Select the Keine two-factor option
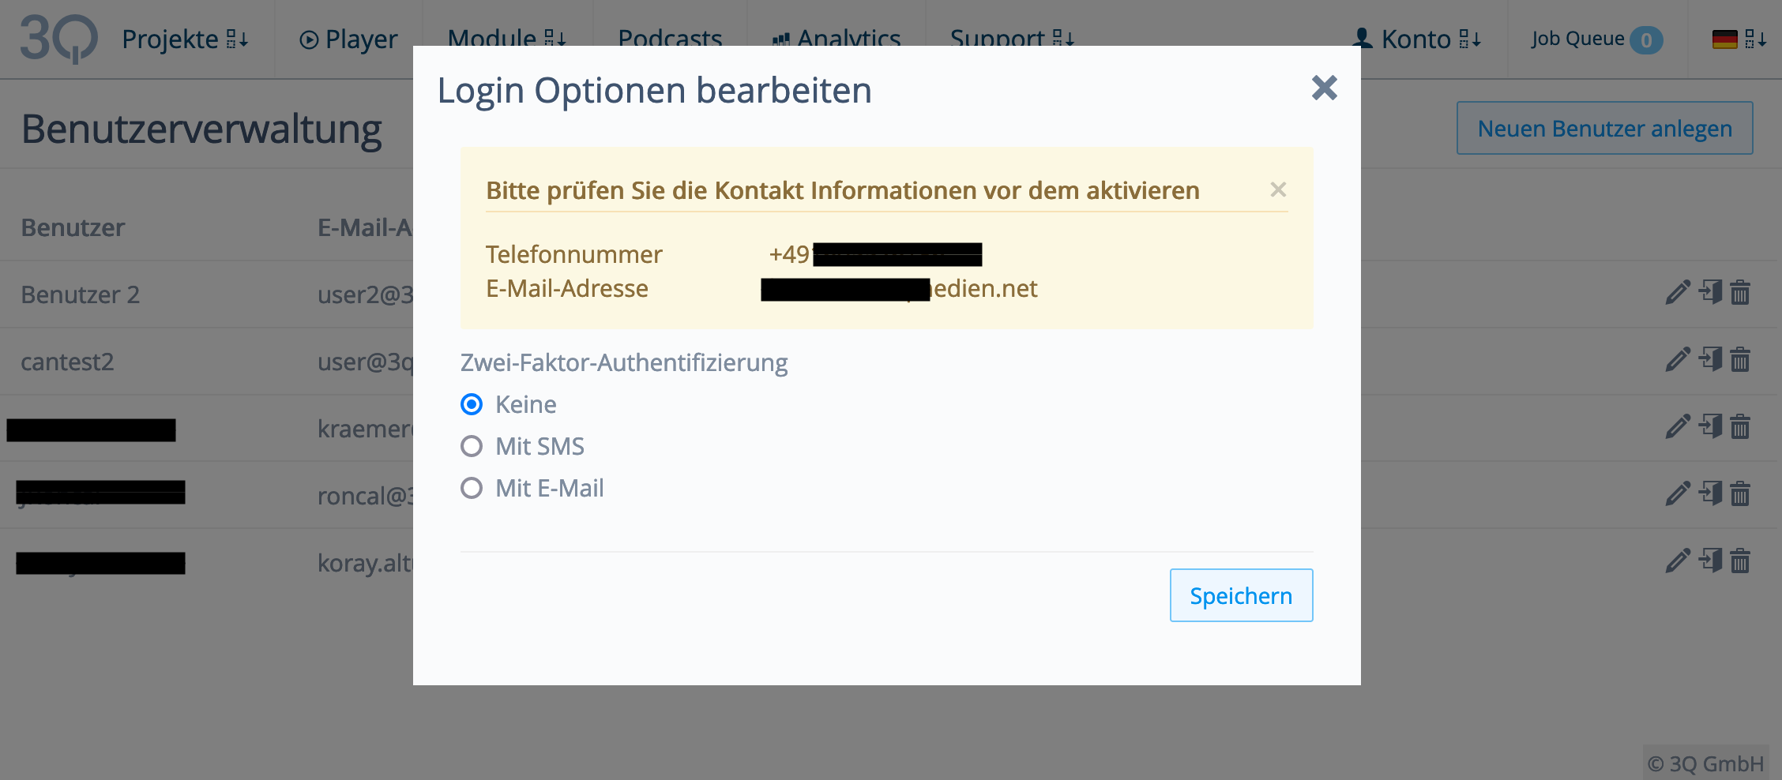This screenshot has width=1782, height=780. pos(472,404)
